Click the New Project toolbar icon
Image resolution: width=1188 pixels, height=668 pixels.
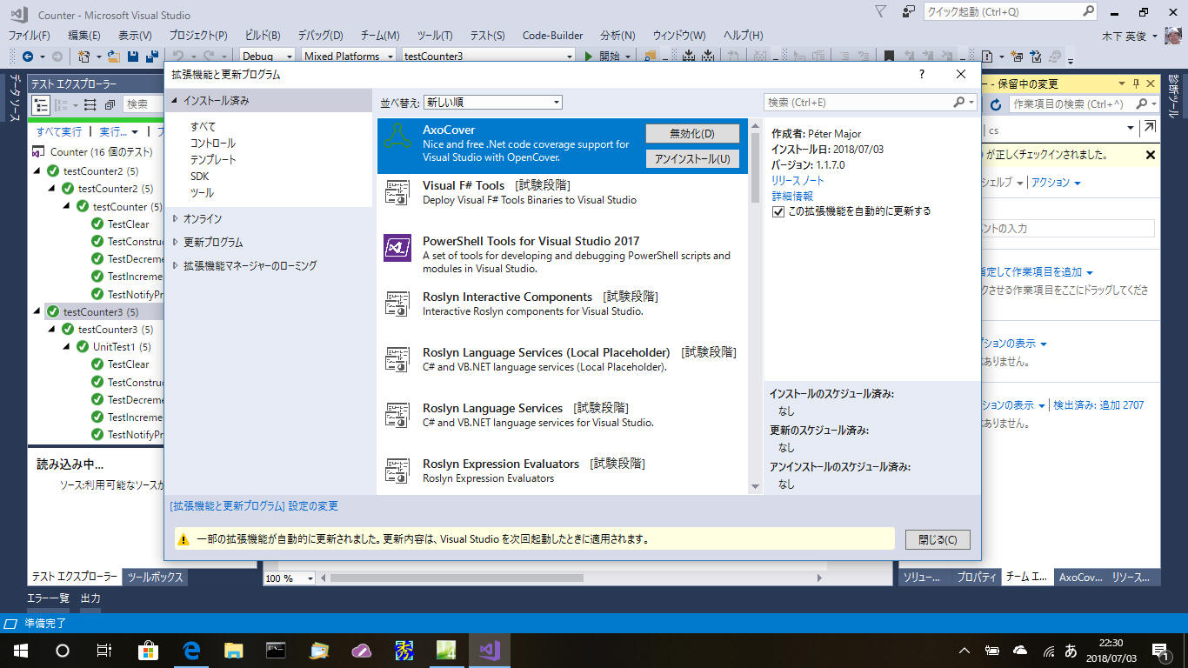coord(84,57)
